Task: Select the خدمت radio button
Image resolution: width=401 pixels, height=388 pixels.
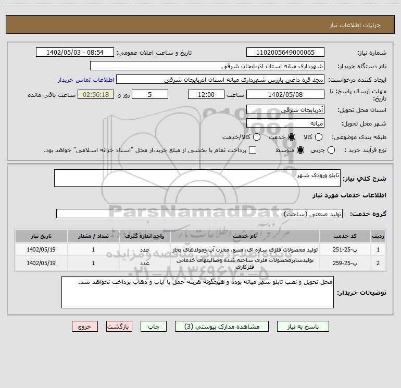Action: pyautogui.click(x=292, y=137)
